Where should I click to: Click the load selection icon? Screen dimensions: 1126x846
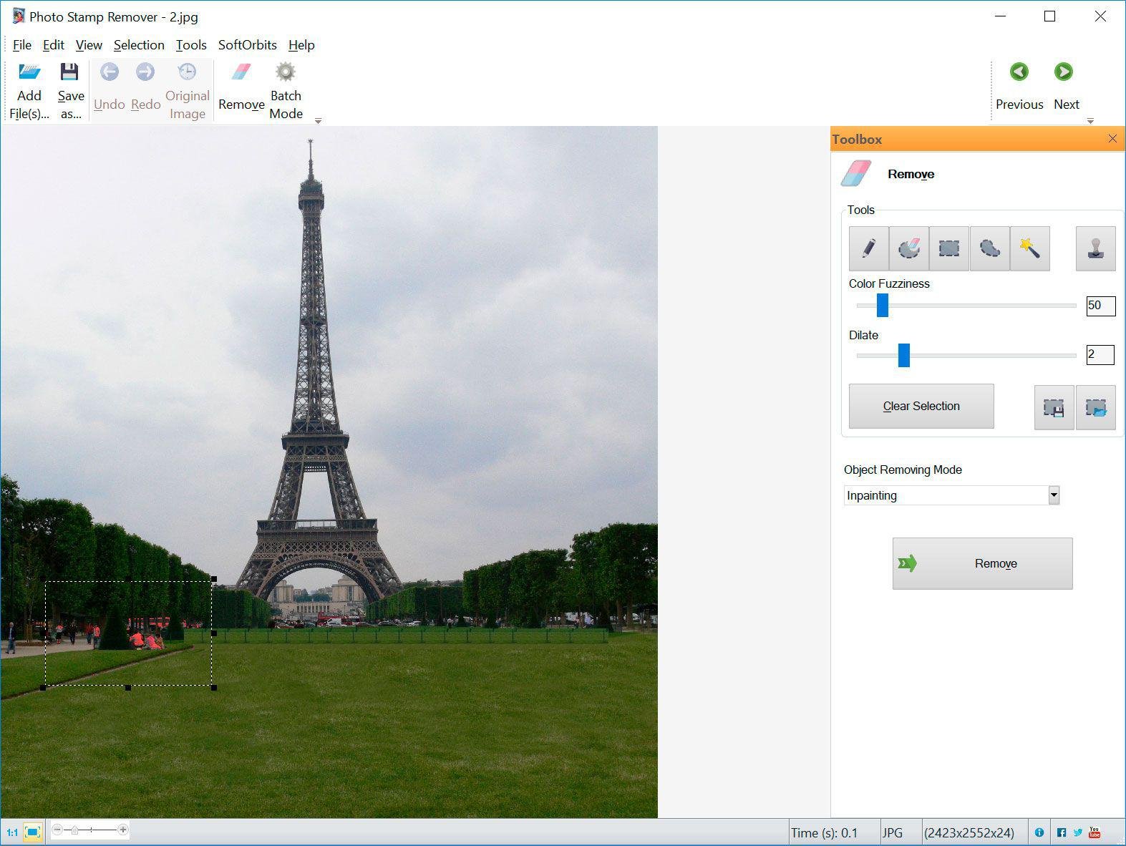1095,407
